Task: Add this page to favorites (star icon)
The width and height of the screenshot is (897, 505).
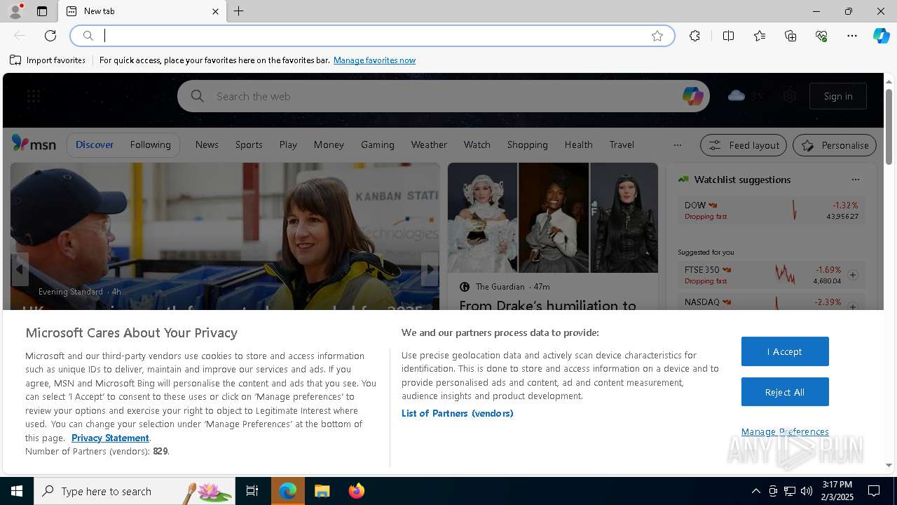Action: point(657,36)
